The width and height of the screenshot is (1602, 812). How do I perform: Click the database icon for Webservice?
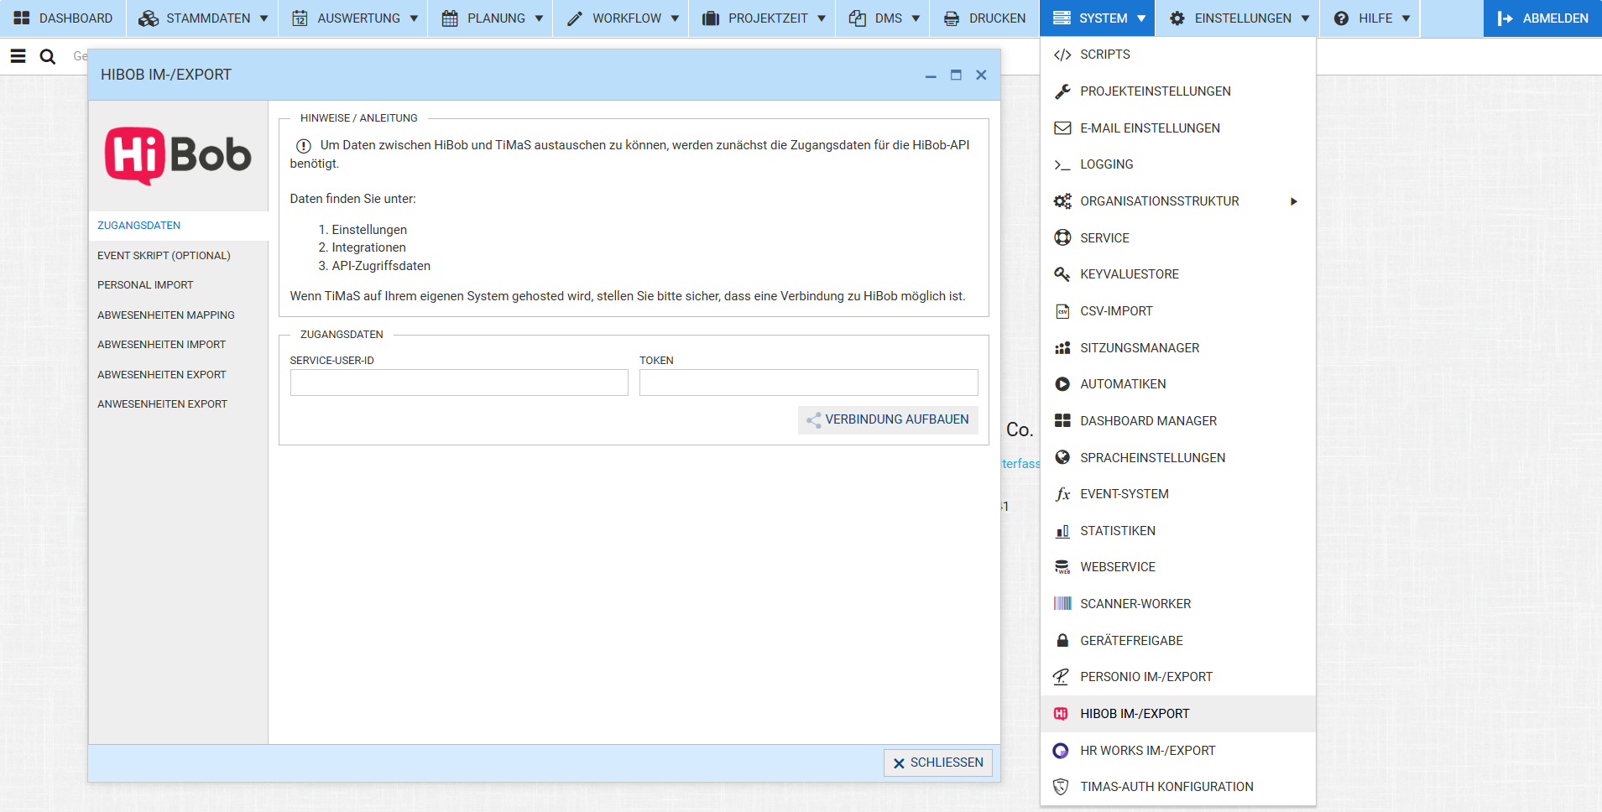coord(1062,567)
